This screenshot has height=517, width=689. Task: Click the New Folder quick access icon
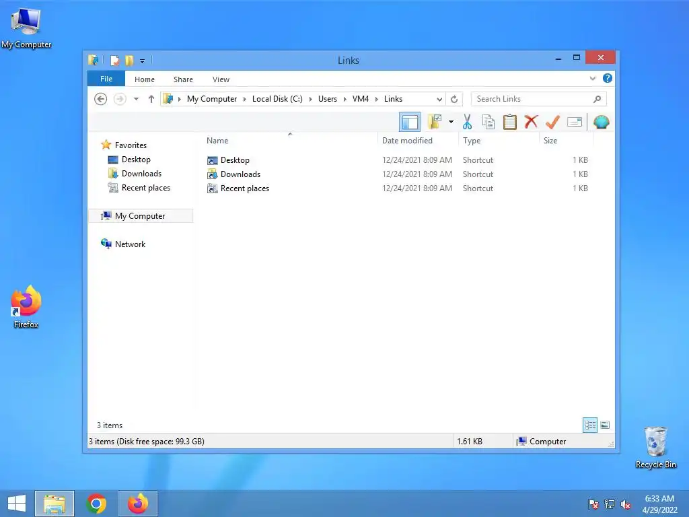coord(129,60)
